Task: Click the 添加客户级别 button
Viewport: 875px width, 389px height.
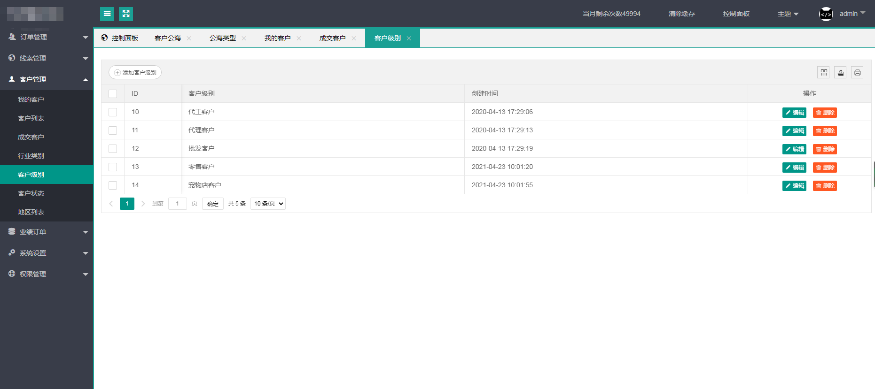Action: coord(135,72)
